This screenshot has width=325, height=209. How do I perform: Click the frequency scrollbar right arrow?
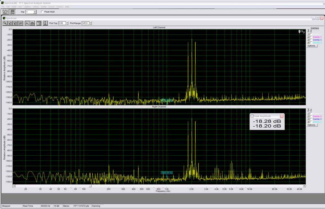pyautogui.click(x=304, y=186)
